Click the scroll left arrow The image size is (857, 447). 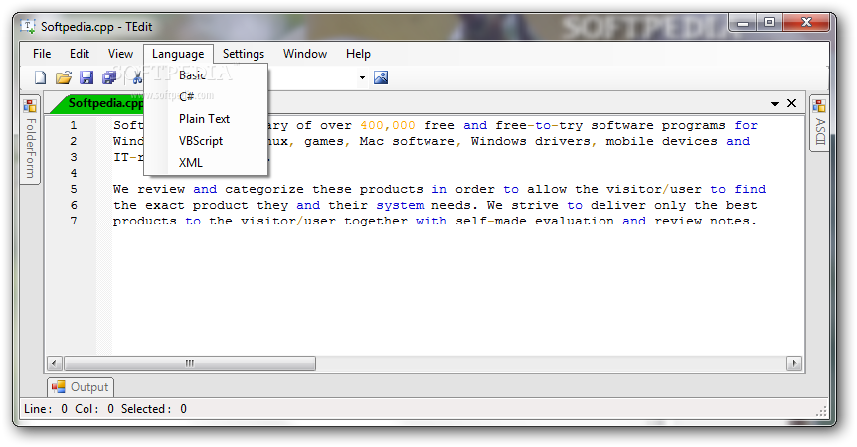click(54, 363)
